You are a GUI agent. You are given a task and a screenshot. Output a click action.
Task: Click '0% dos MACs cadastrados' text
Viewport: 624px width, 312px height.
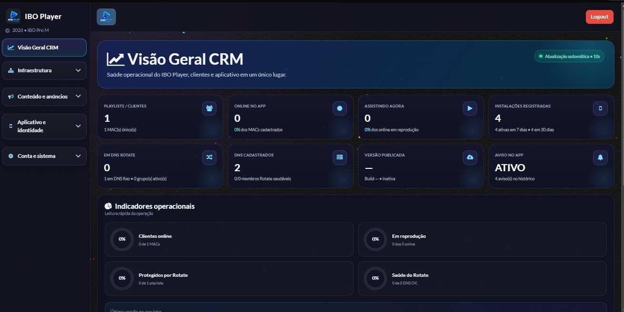258,130
